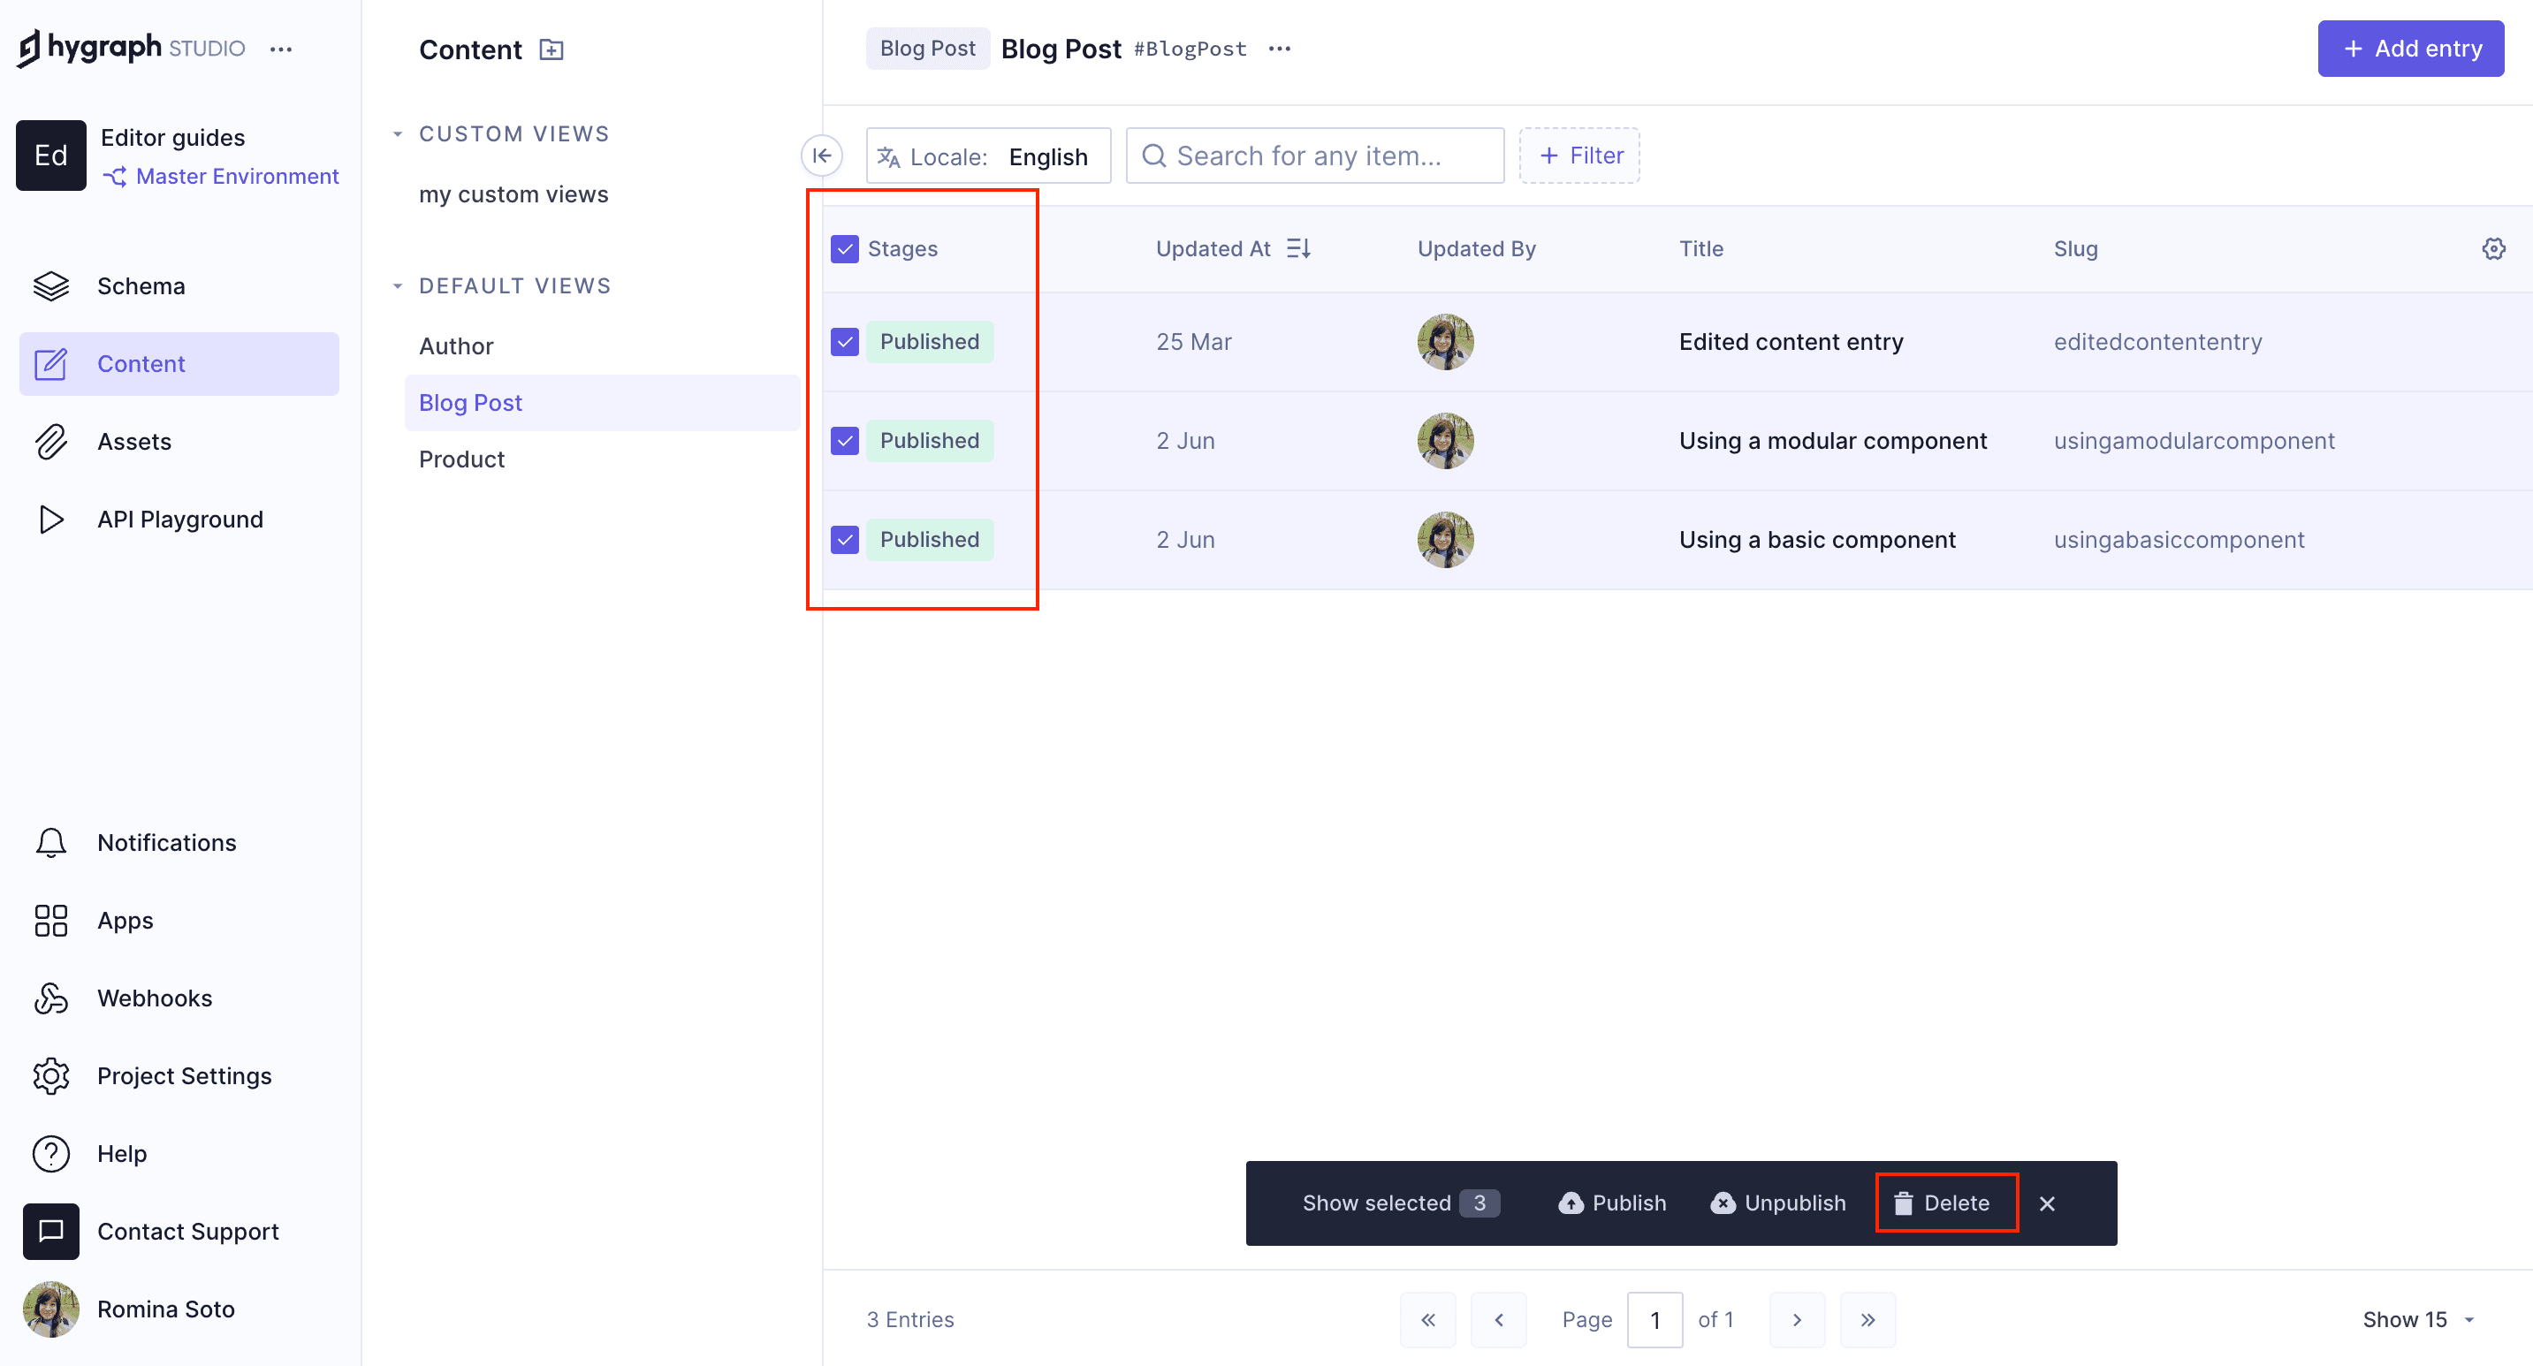2533x1366 pixels.
Task: Untick Using a basic component checkbox
Action: 845,540
